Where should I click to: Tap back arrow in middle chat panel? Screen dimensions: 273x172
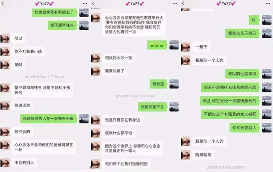(x=93, y=4)
